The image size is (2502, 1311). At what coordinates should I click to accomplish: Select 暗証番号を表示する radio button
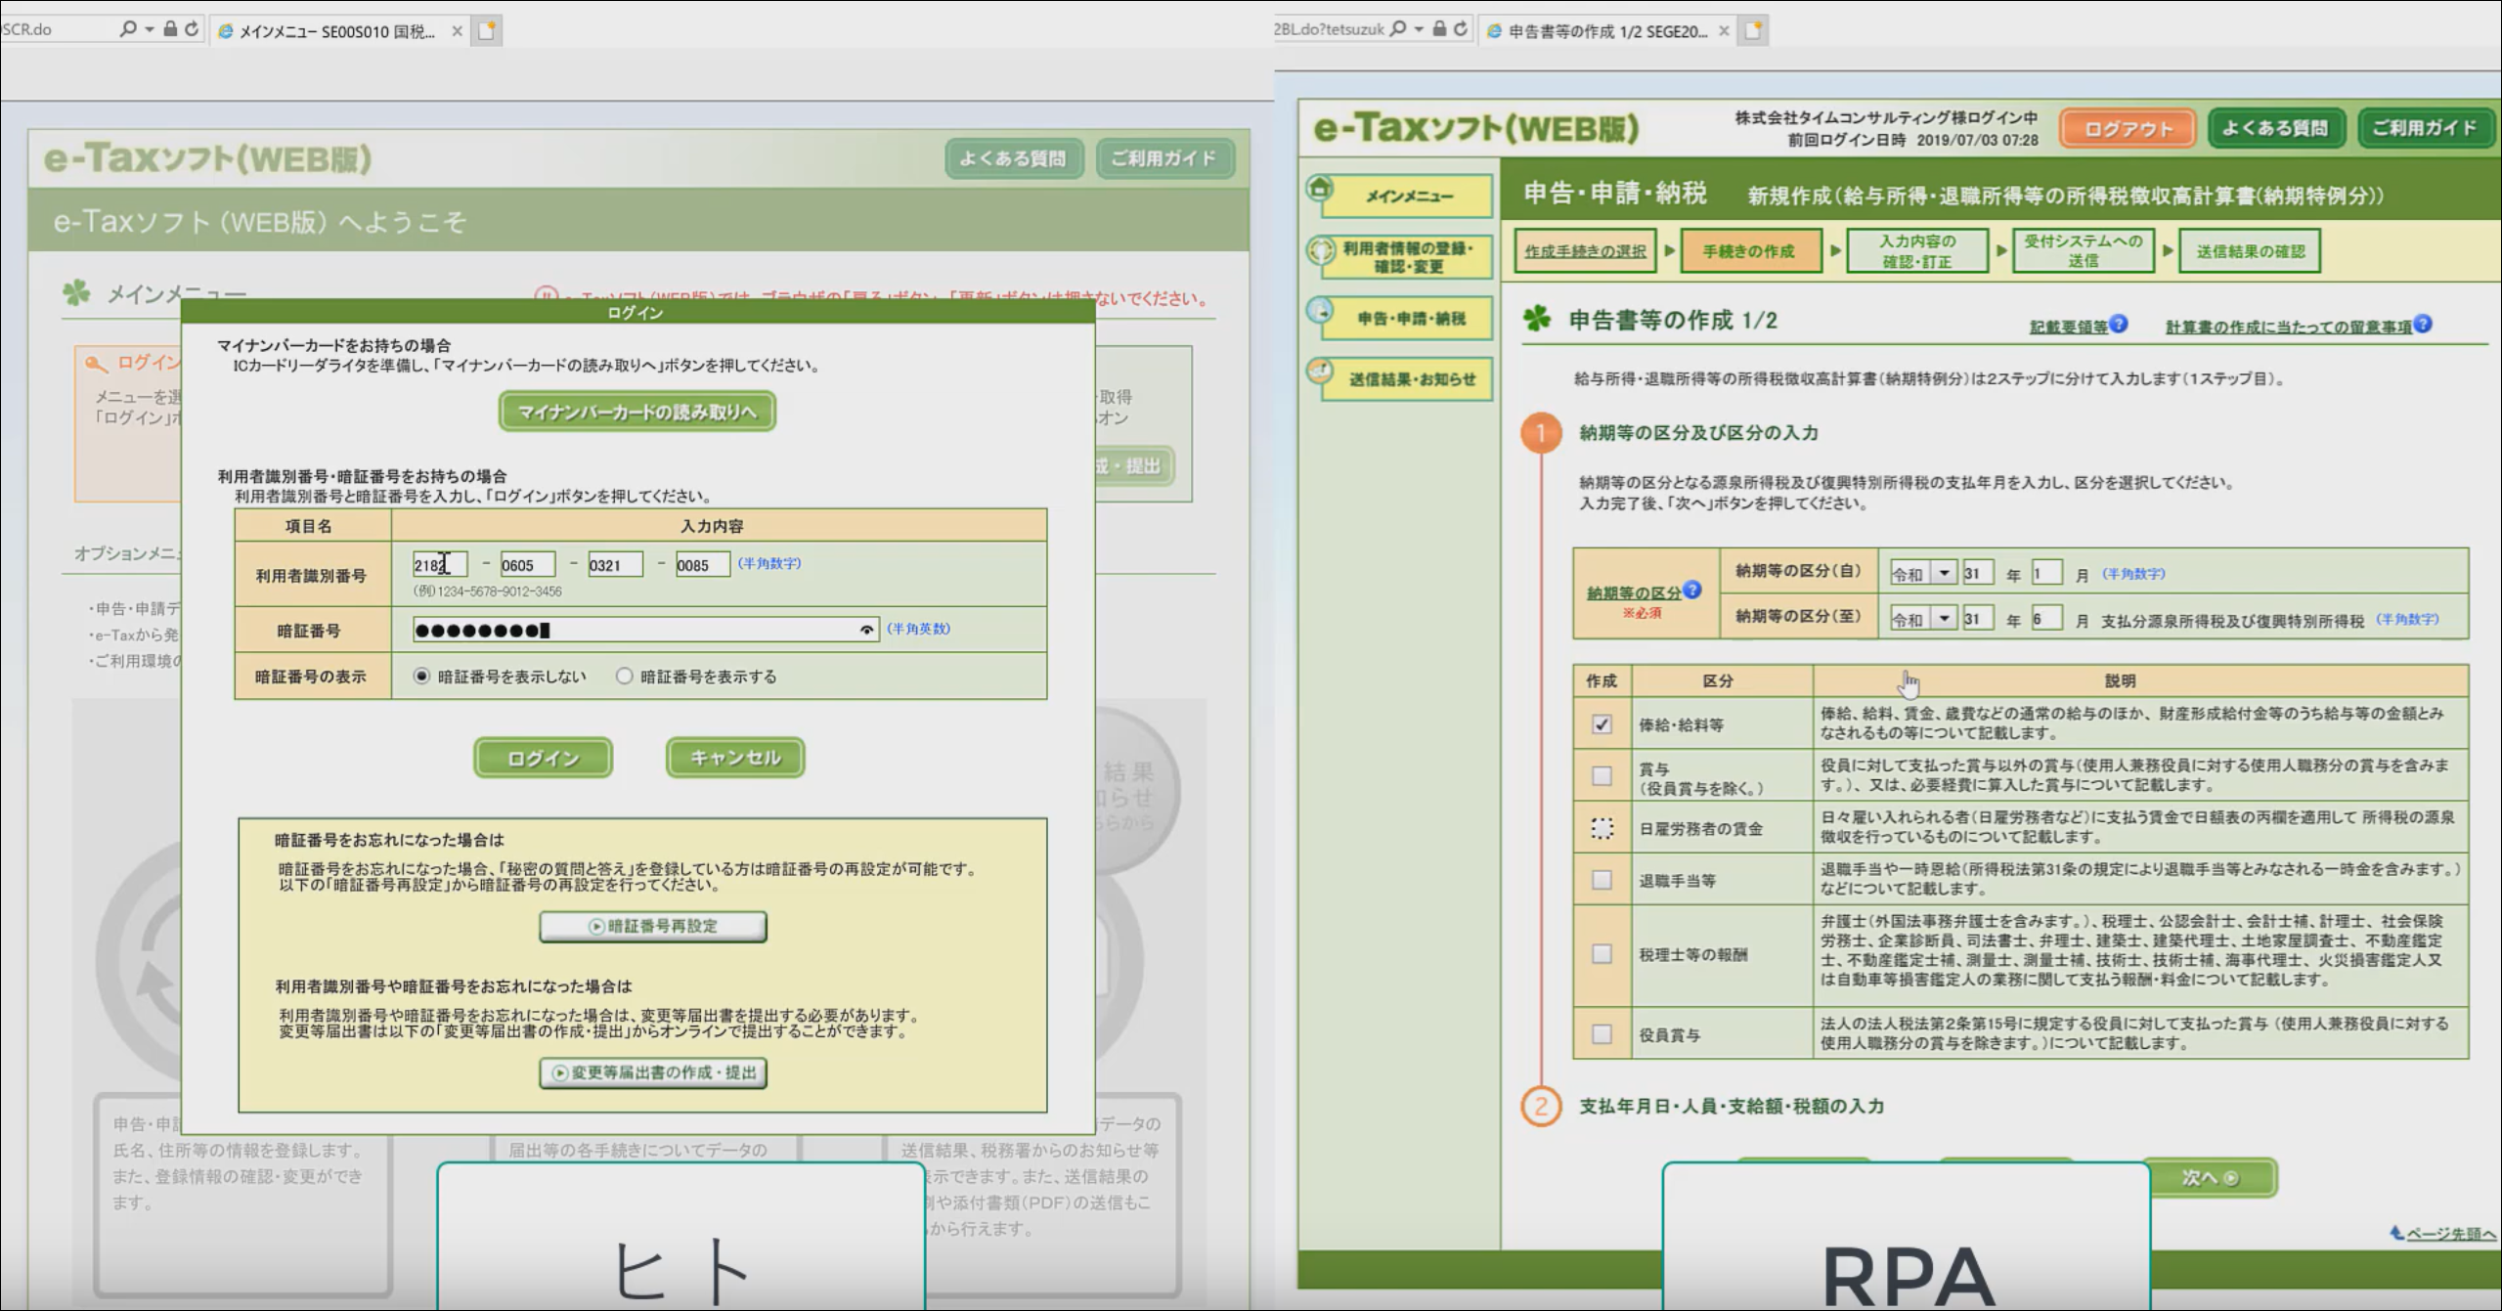[x=624, y=676]
